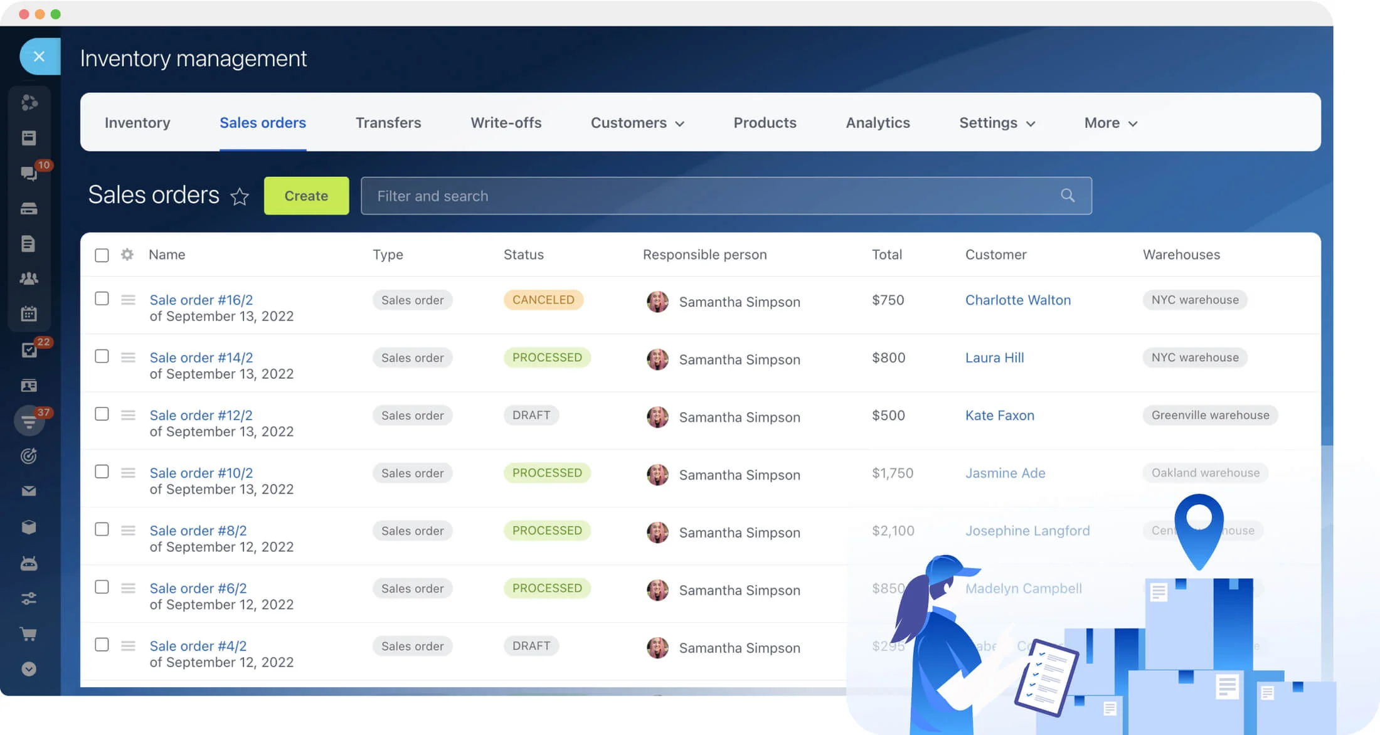Open the chat icon with badge 10
The height and width of the screenshot is (735, 1380).
pos(29,173)
